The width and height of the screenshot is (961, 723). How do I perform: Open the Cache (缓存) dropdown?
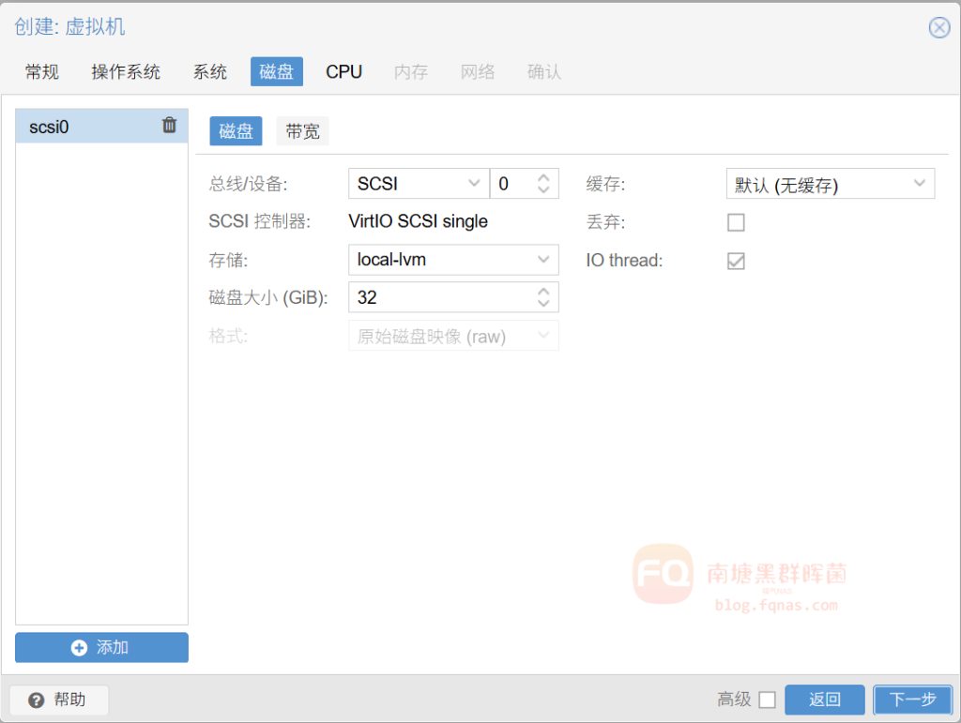pos(919,184)
